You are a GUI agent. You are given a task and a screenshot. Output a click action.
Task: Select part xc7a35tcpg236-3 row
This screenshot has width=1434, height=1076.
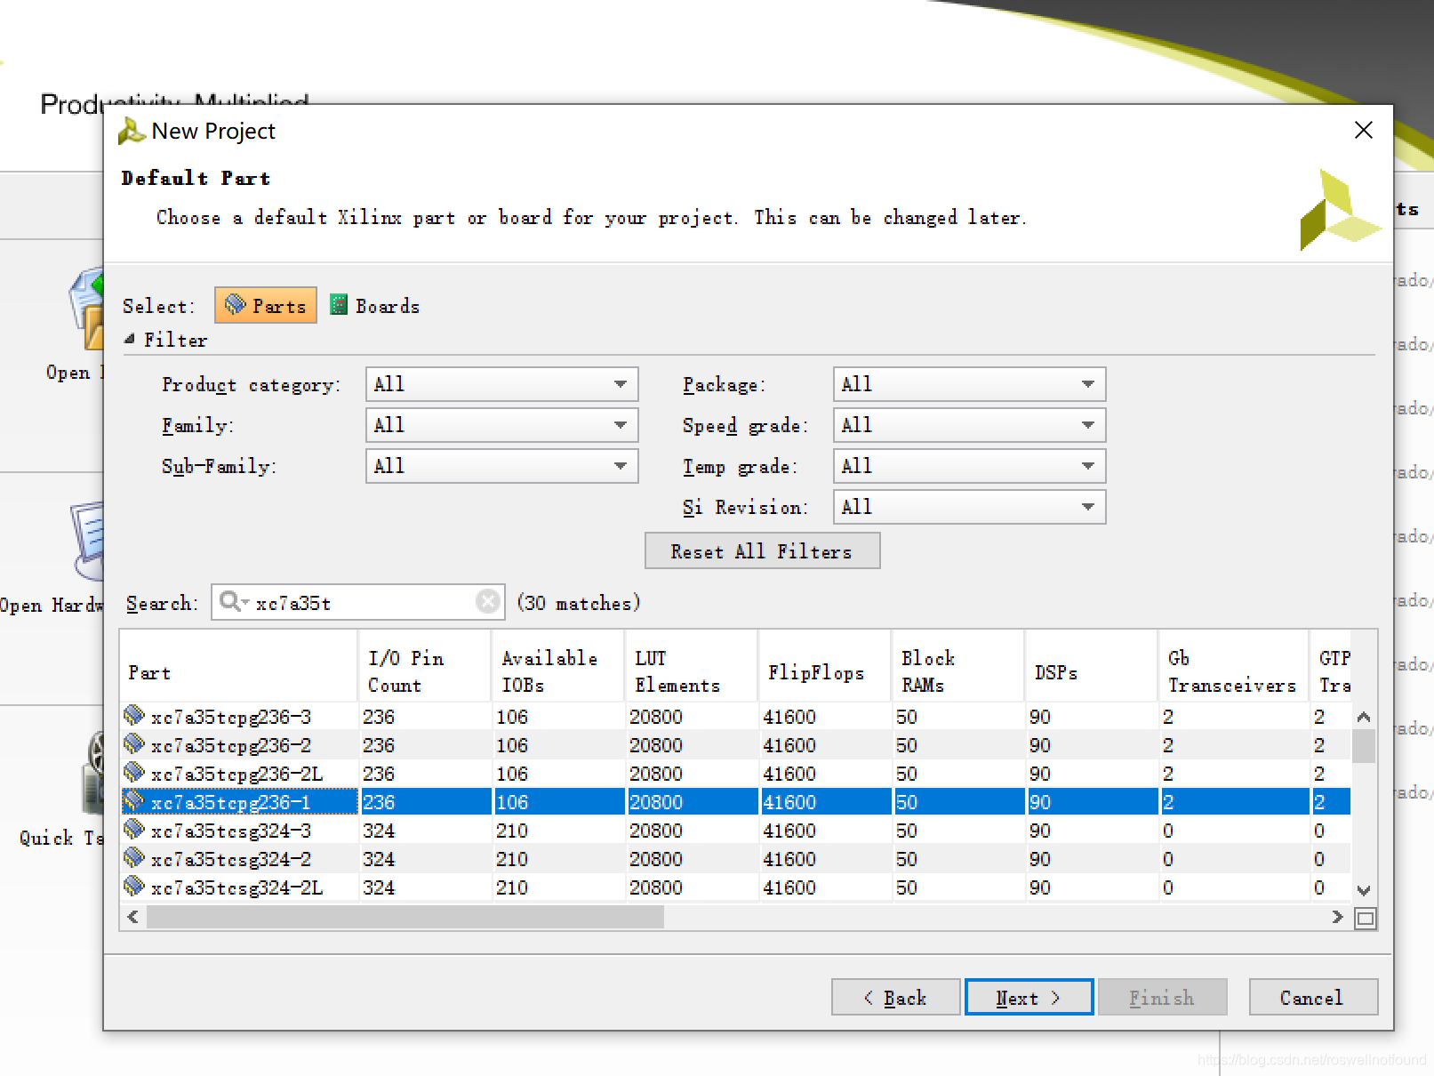click(x=735, y=716)
